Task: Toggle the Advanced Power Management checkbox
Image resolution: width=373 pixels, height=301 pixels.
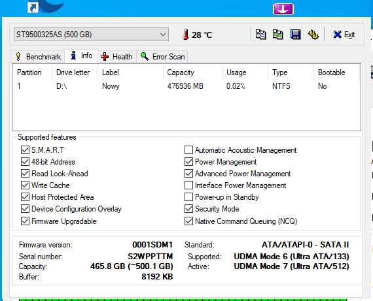Action: tap(188, 174)
